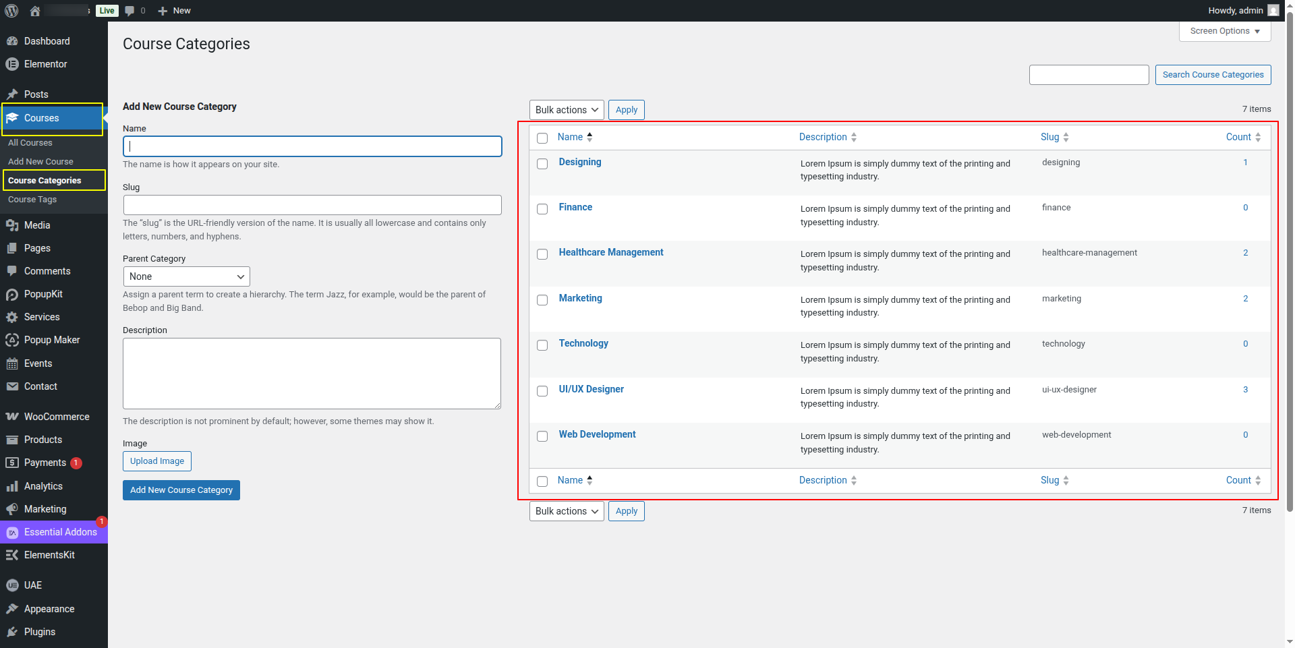Click the Elementor icon in sidebar
Viewport: 1295px width, 648px height.
12,64
